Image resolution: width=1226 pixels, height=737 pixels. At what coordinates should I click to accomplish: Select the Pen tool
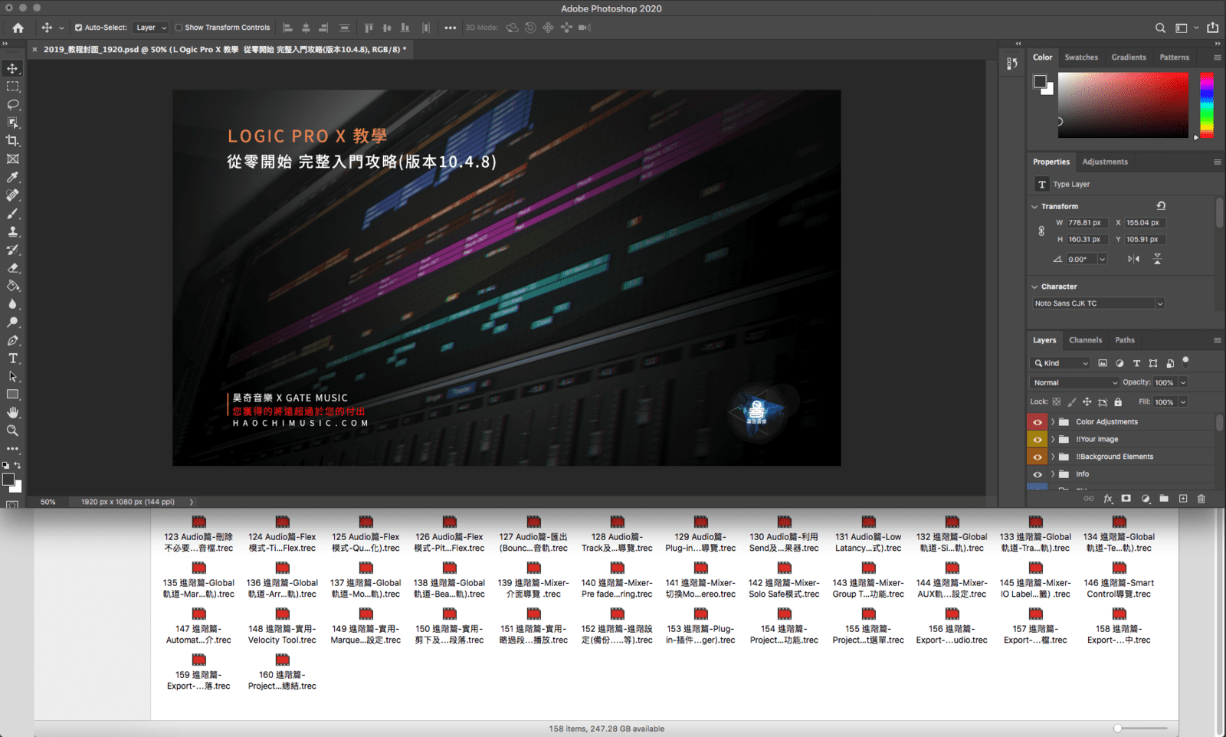pos(13,340)
